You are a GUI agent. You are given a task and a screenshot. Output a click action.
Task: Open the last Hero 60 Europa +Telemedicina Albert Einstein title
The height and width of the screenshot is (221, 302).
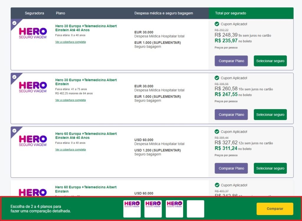pyautogui.click(x=86, y=189)
